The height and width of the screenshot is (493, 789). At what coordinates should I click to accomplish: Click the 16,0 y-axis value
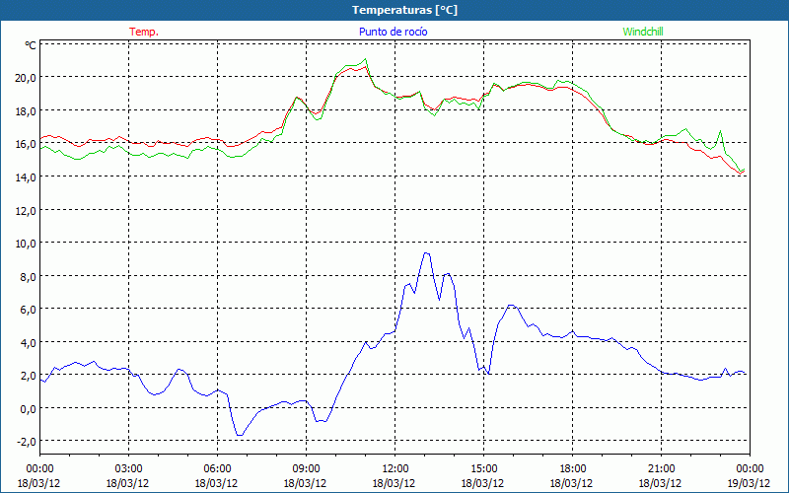pyautogui.click(x=27, y=144)
